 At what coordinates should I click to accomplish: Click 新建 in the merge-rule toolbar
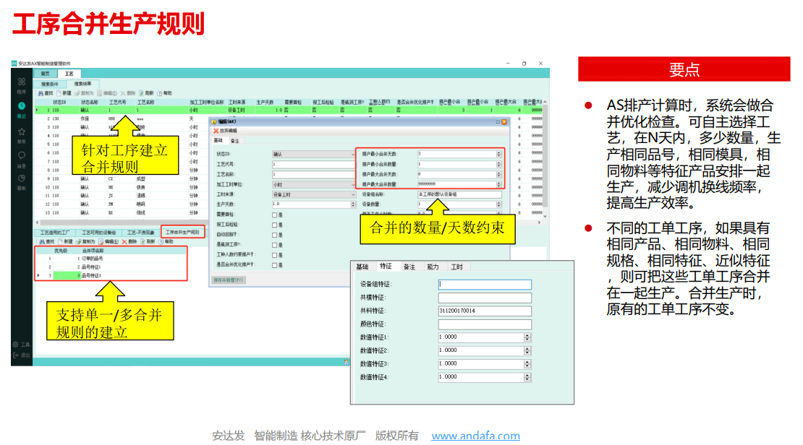click(x=66, y=241)
